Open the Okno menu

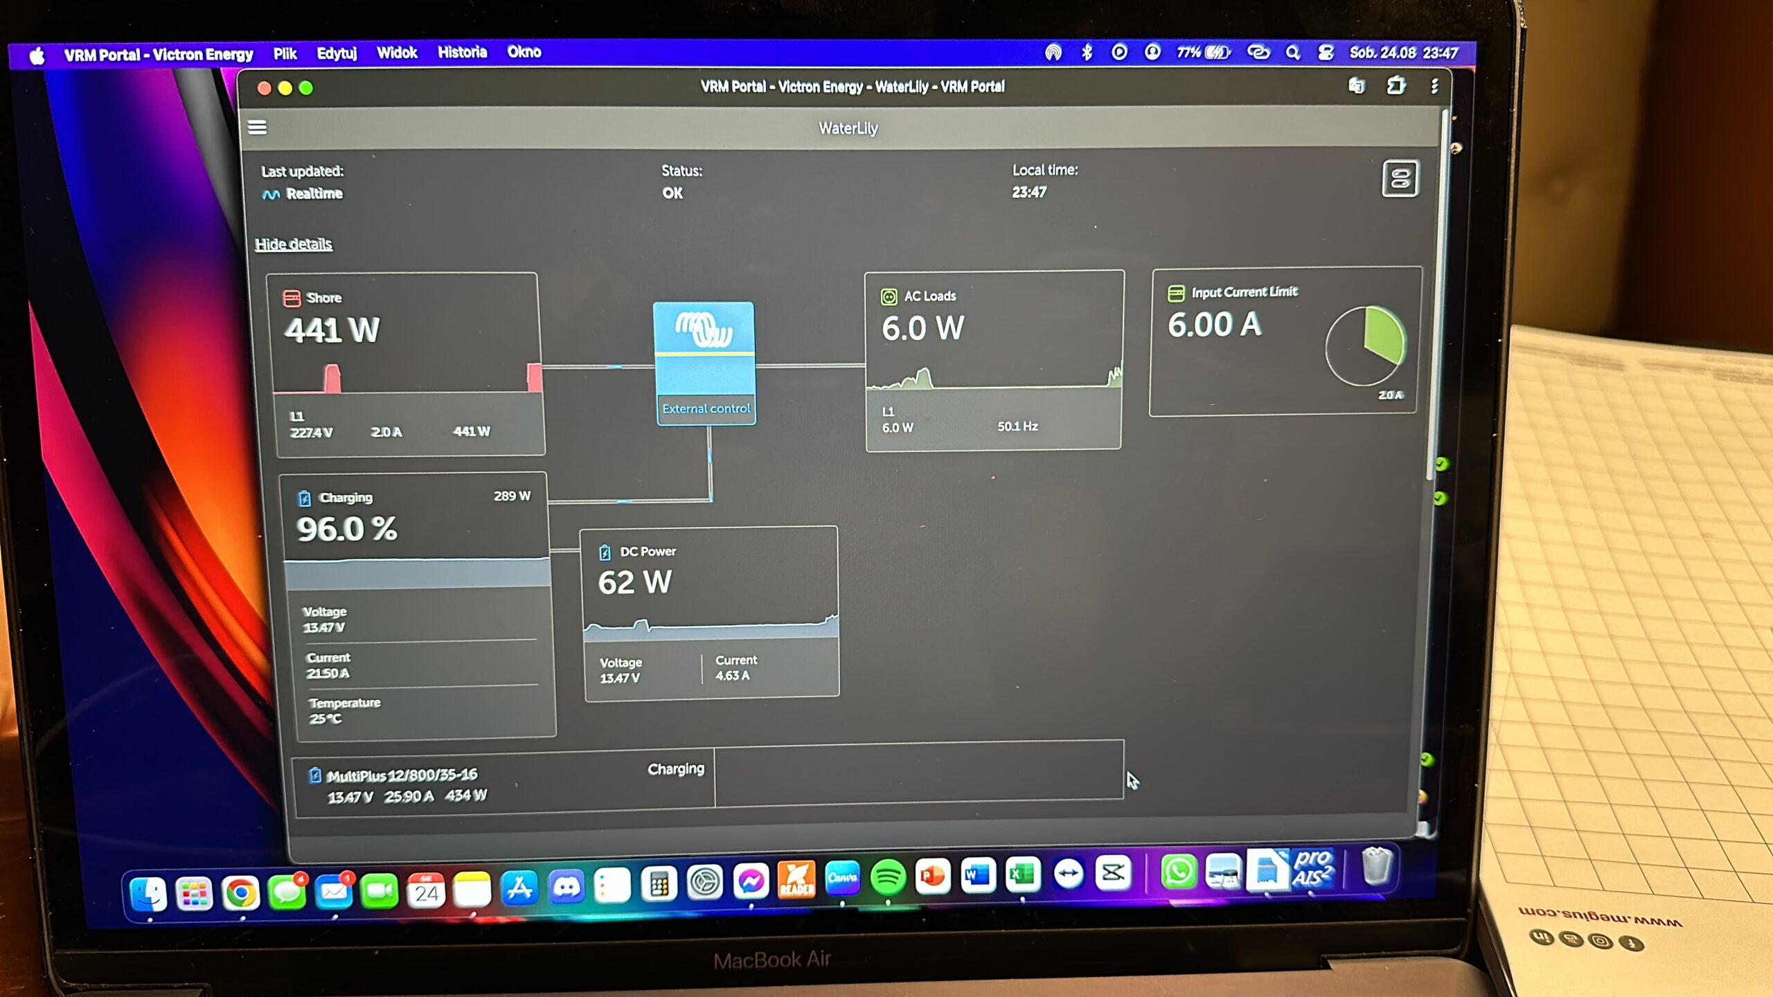click(524, 52)
